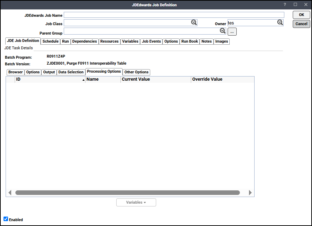312x226 pixels.
Task: Open the Other Options sub-tab
Action: [x=137, y=72]
